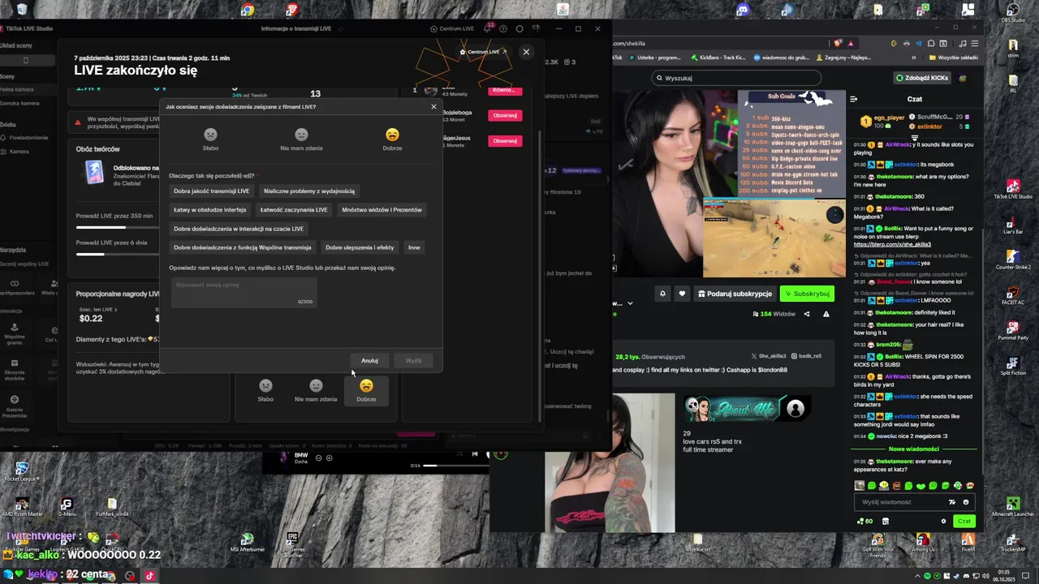Click inside the 'Wprowadź swoją opinię' text box

243,293
